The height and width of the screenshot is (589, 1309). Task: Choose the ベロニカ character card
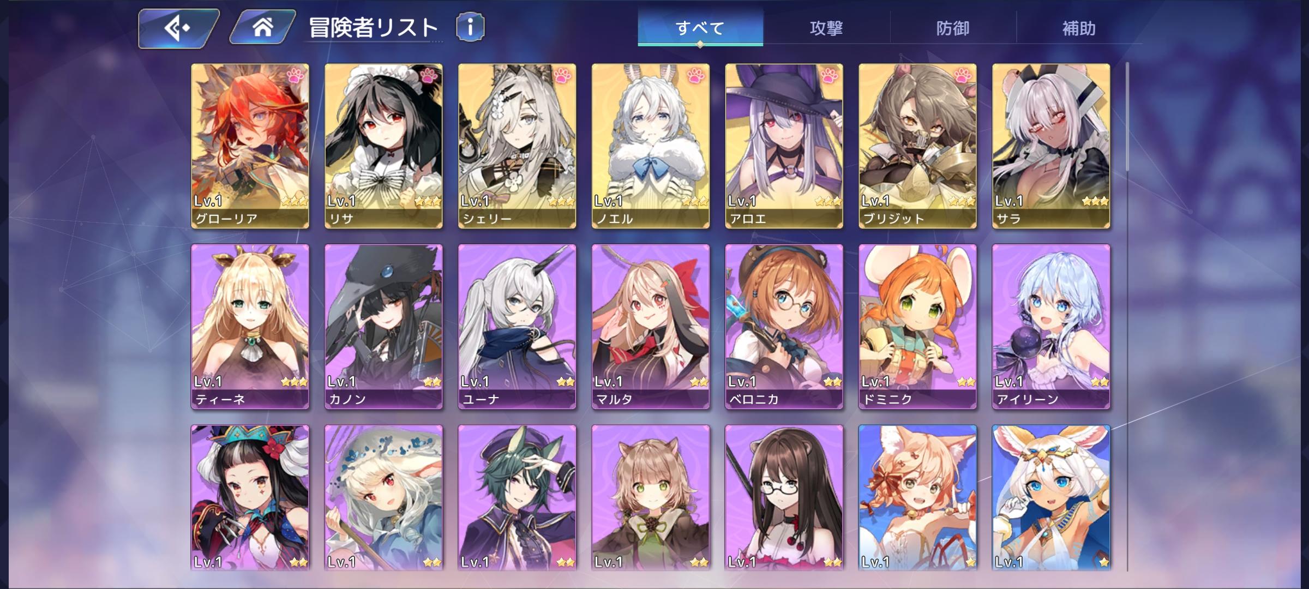click(784, 327)
